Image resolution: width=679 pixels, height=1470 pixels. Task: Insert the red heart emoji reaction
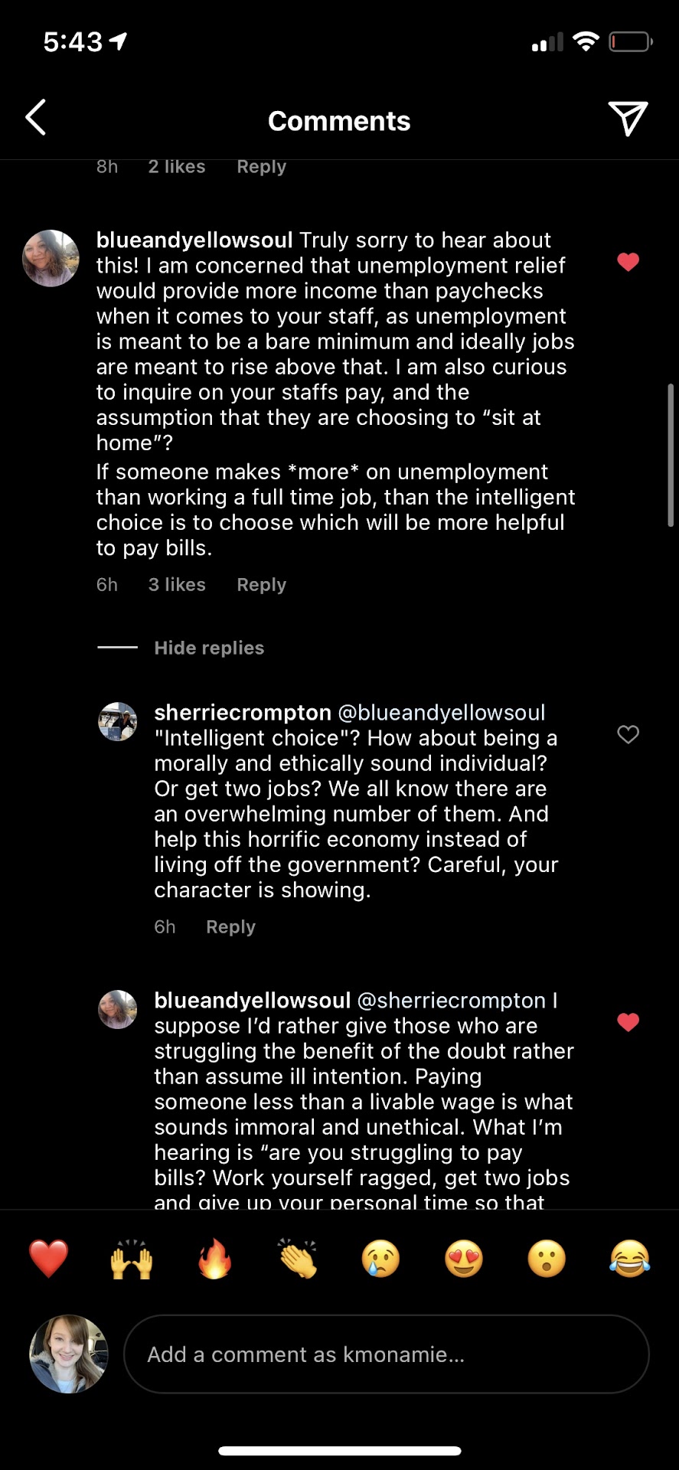click(x=48, y=1259)
